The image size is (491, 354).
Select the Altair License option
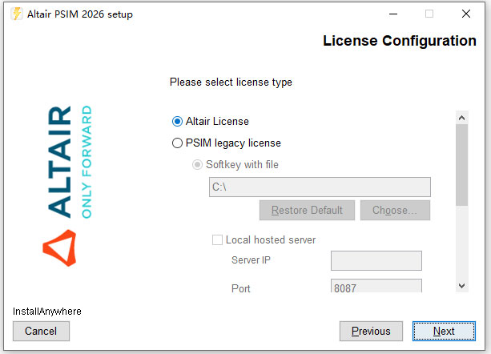click(178, 122)
